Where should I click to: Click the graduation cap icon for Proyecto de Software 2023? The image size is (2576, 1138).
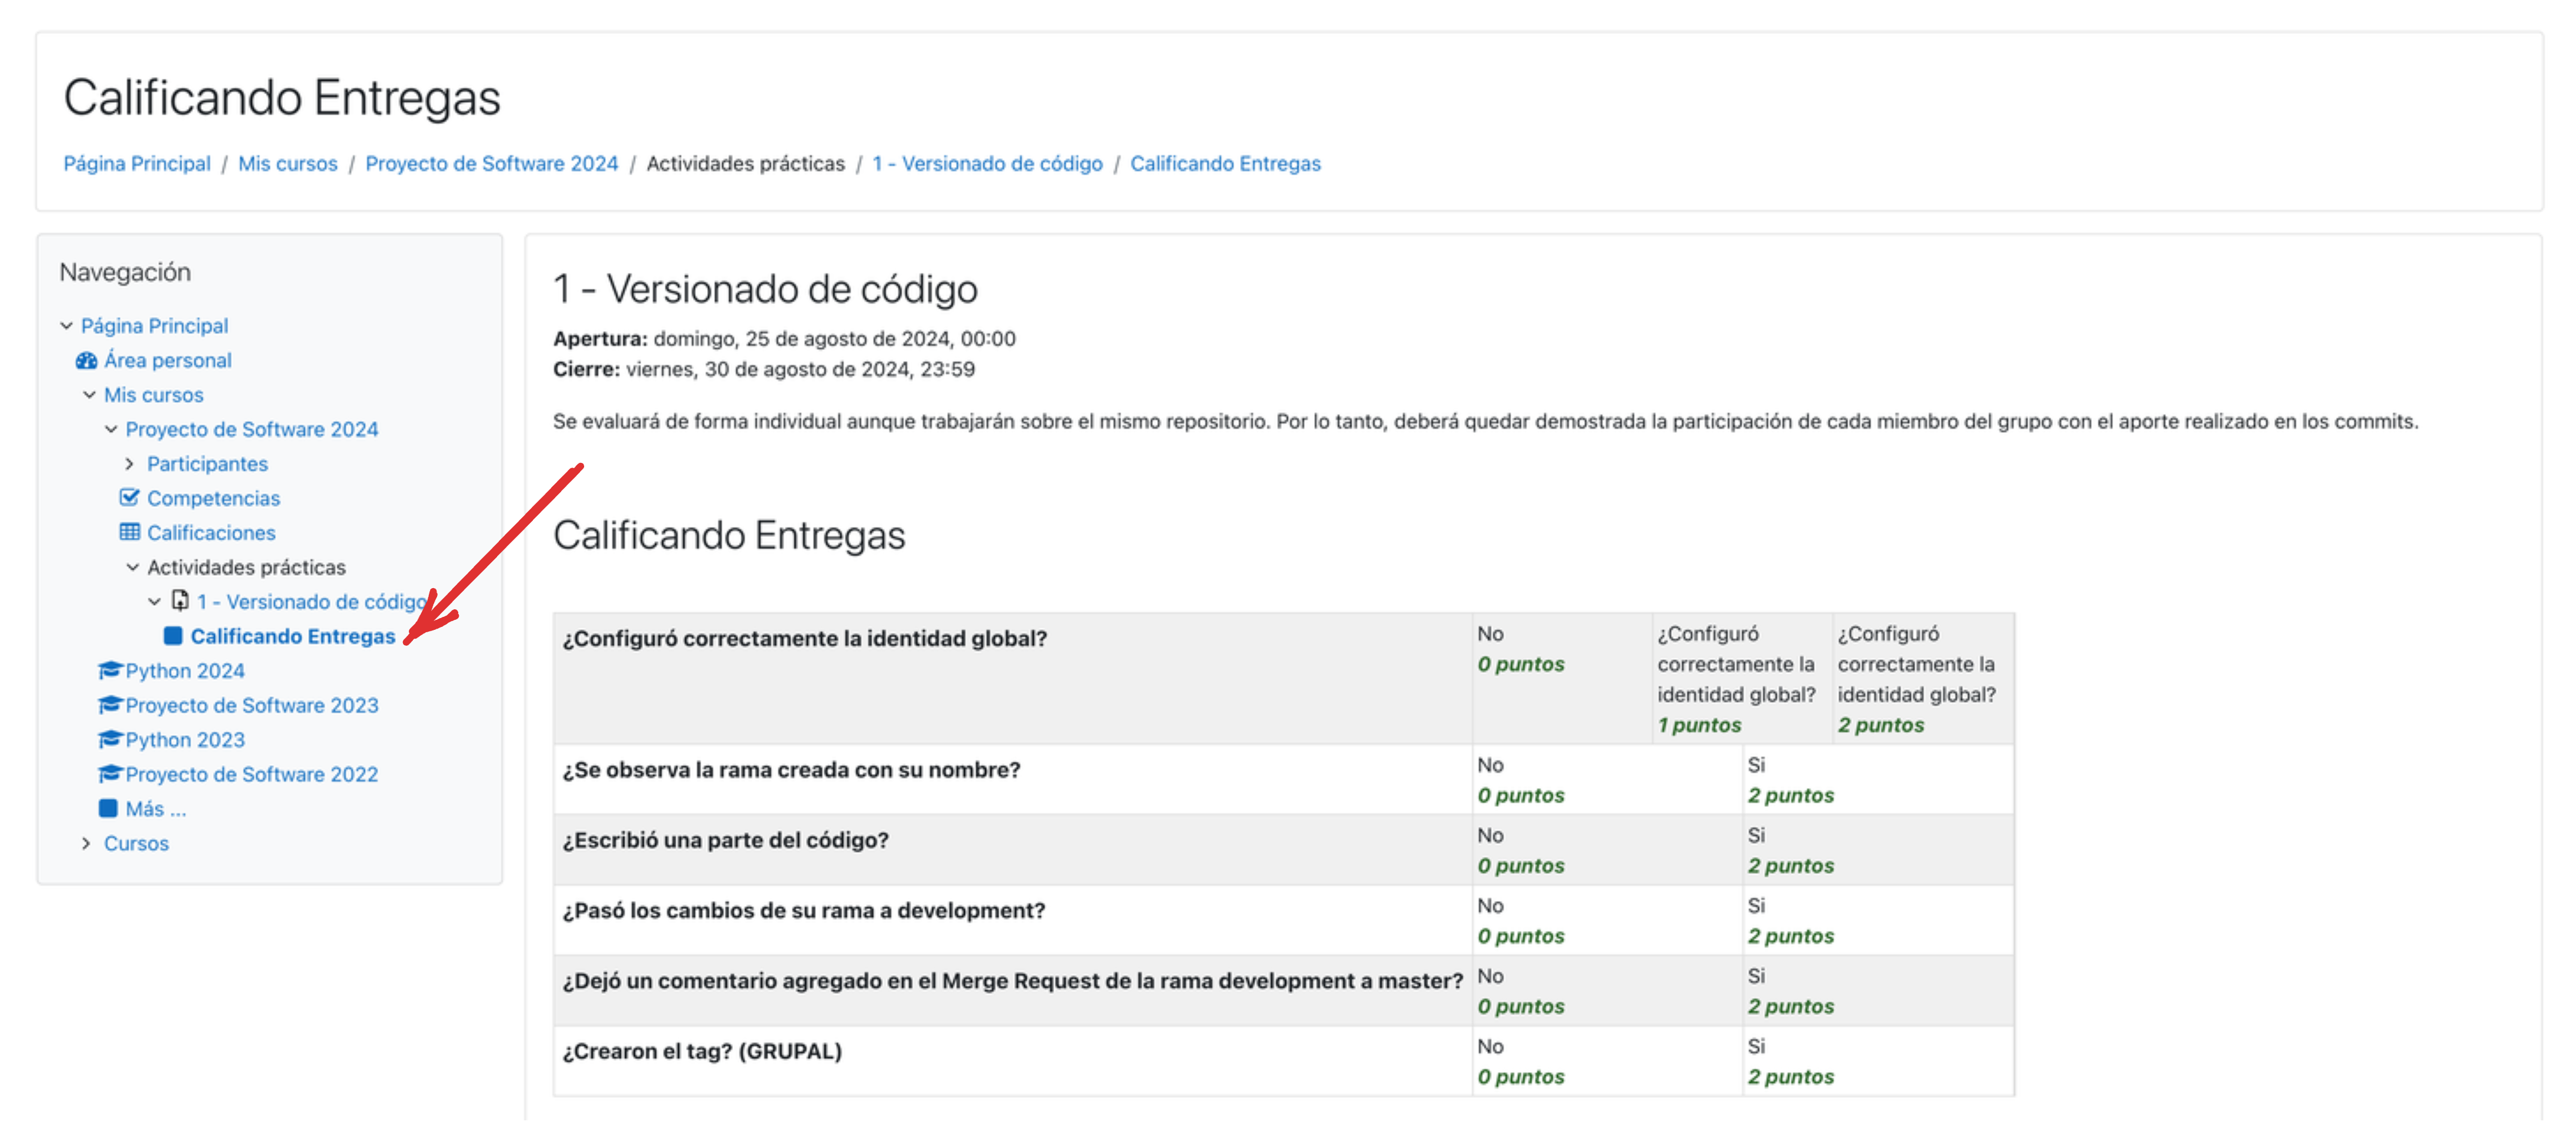[x=110, y=705]
